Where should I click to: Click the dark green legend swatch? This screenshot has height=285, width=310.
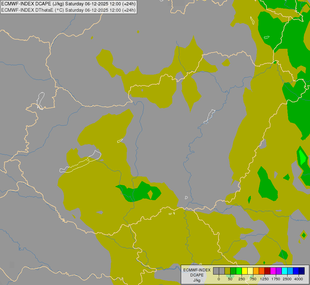[x=233, y=271]
